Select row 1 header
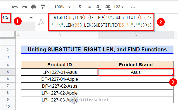 [8, 42]
